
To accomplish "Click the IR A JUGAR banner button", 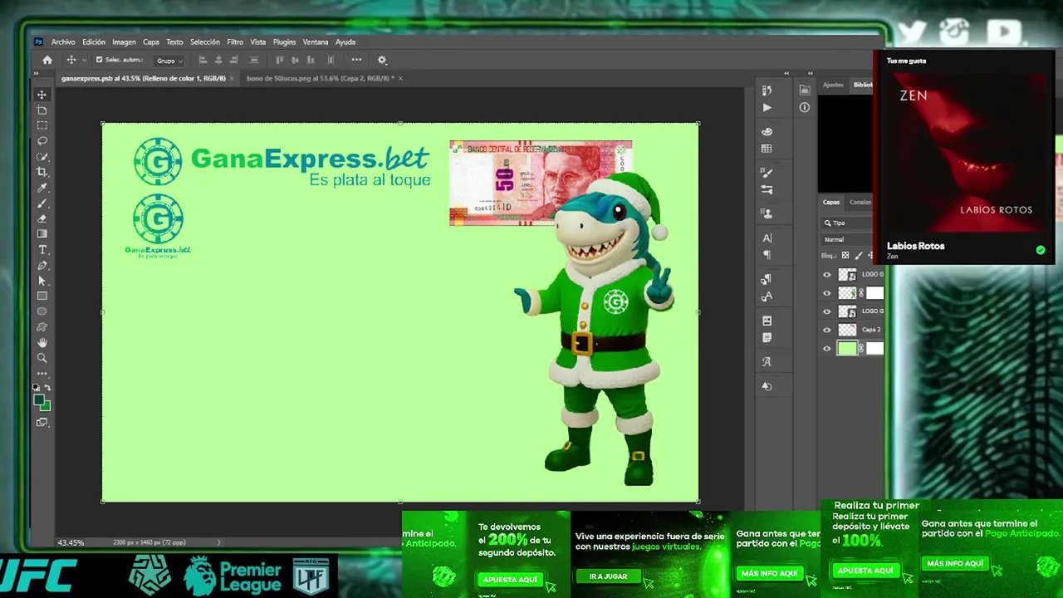I will point(609,576).
